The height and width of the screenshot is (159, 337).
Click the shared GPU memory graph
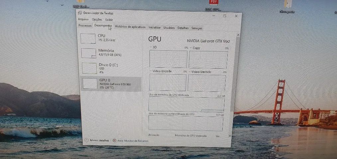[186, 123]
